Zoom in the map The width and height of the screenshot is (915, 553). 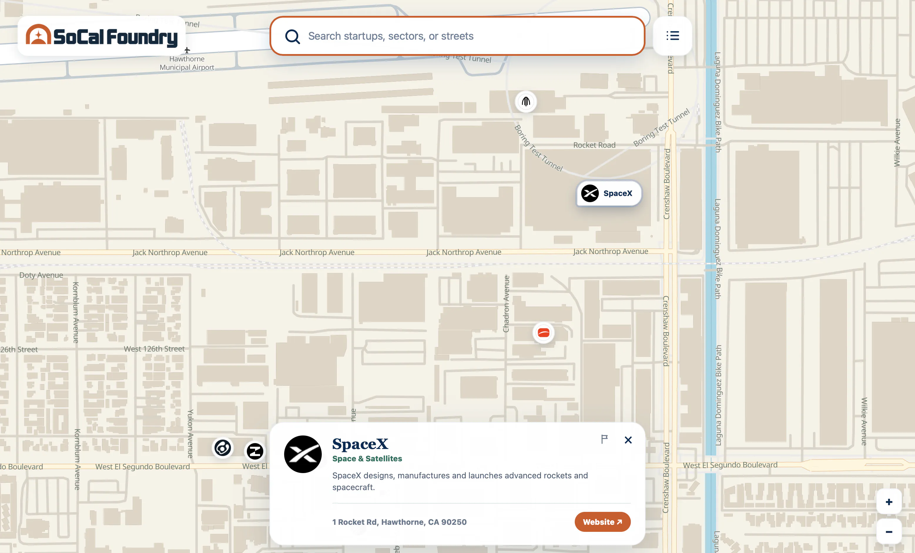889,502
